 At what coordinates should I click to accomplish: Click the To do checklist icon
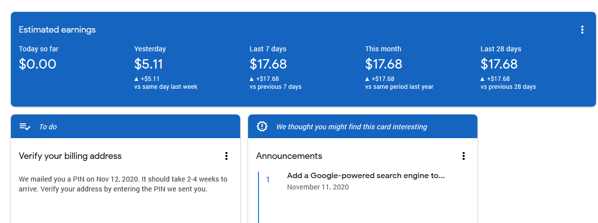click(x=25, y=127)
